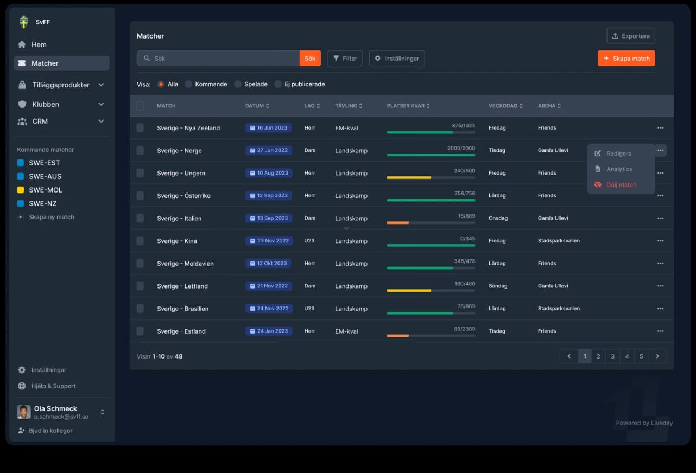Viewport: 696px width, 473px height.
Task: Click the Bjud in kollegor icon
Action: coord(22,431)
